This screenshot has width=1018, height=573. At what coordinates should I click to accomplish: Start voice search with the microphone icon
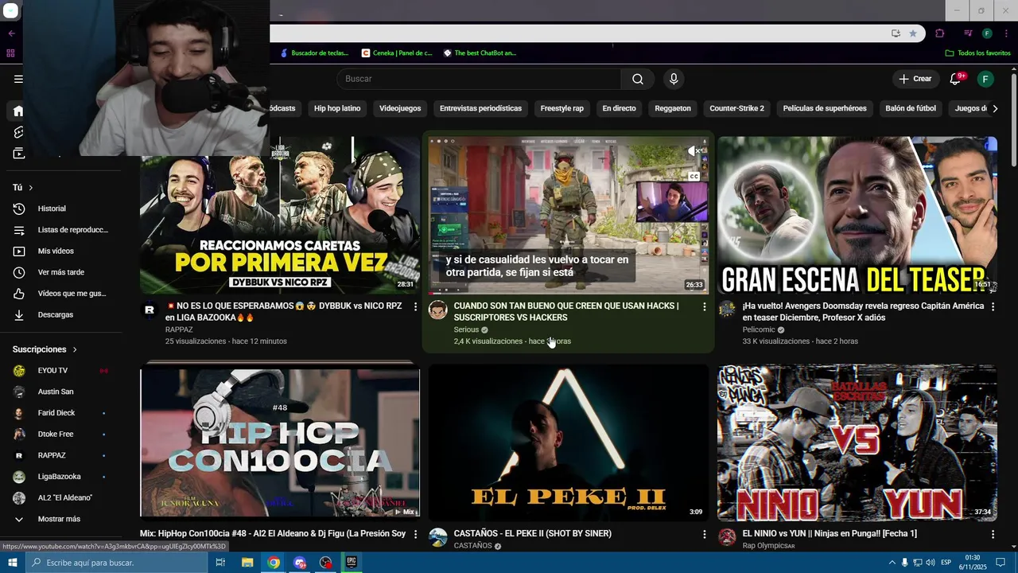pos(674,79)
